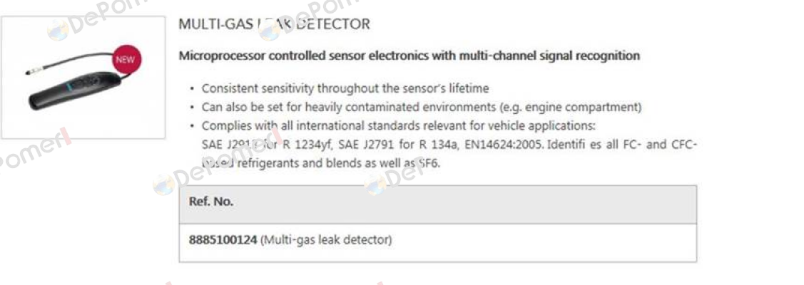
Task: Click the DePomer globe watermark above the thumbnail
Action: pos(58,31)
